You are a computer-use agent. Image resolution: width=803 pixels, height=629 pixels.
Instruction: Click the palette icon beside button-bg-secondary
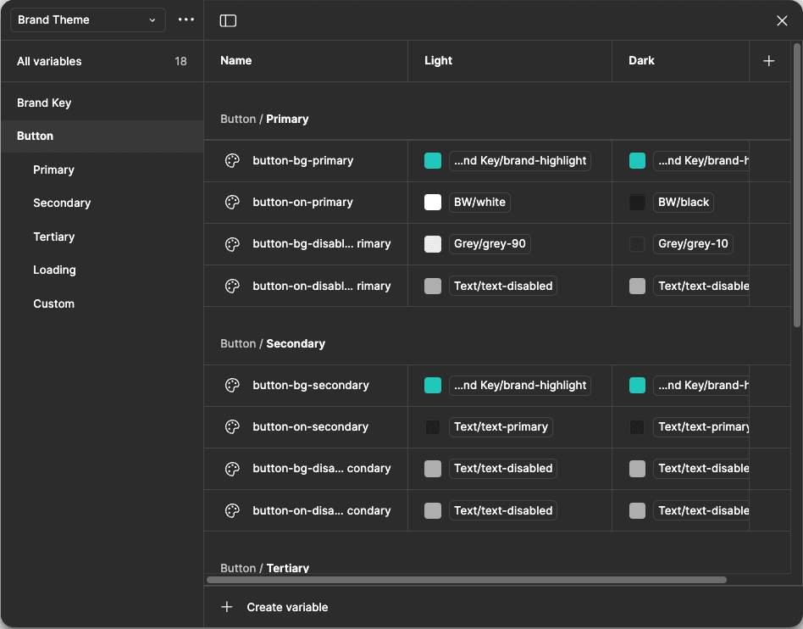[x=232, y=385]
